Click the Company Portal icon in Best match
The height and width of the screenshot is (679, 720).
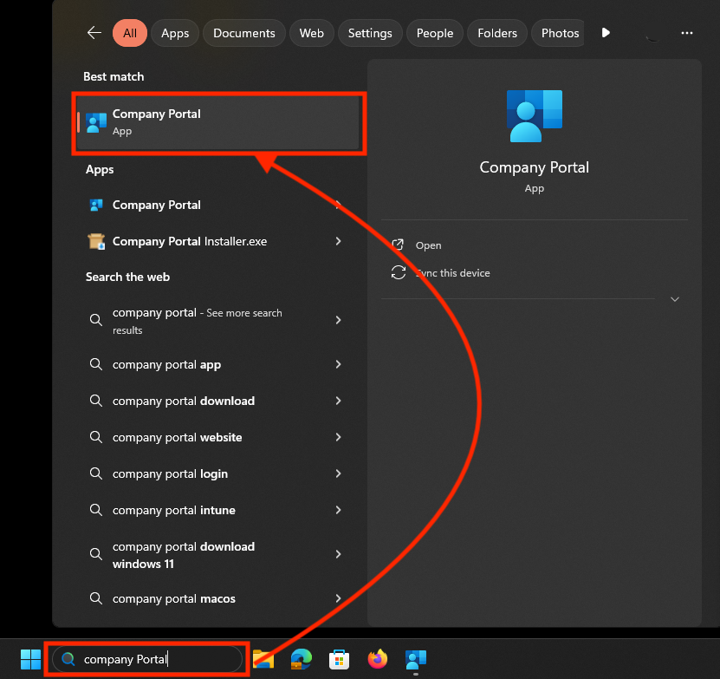click(x=96, y=123)
